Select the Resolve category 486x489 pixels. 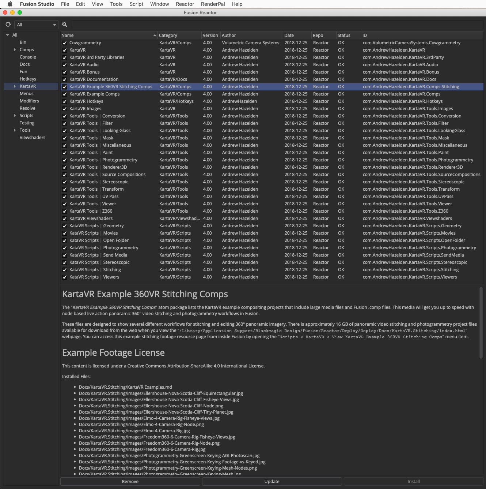(27, 108)
